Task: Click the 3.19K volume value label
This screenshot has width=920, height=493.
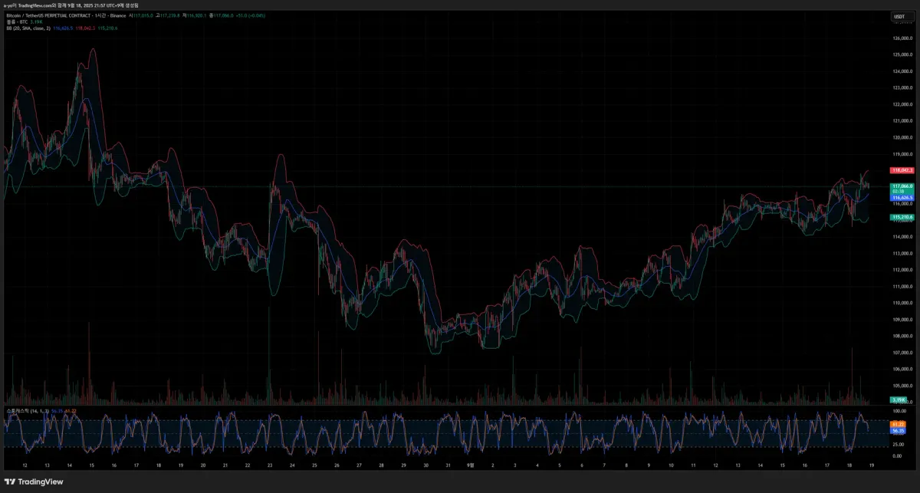Action: [899, 399]
